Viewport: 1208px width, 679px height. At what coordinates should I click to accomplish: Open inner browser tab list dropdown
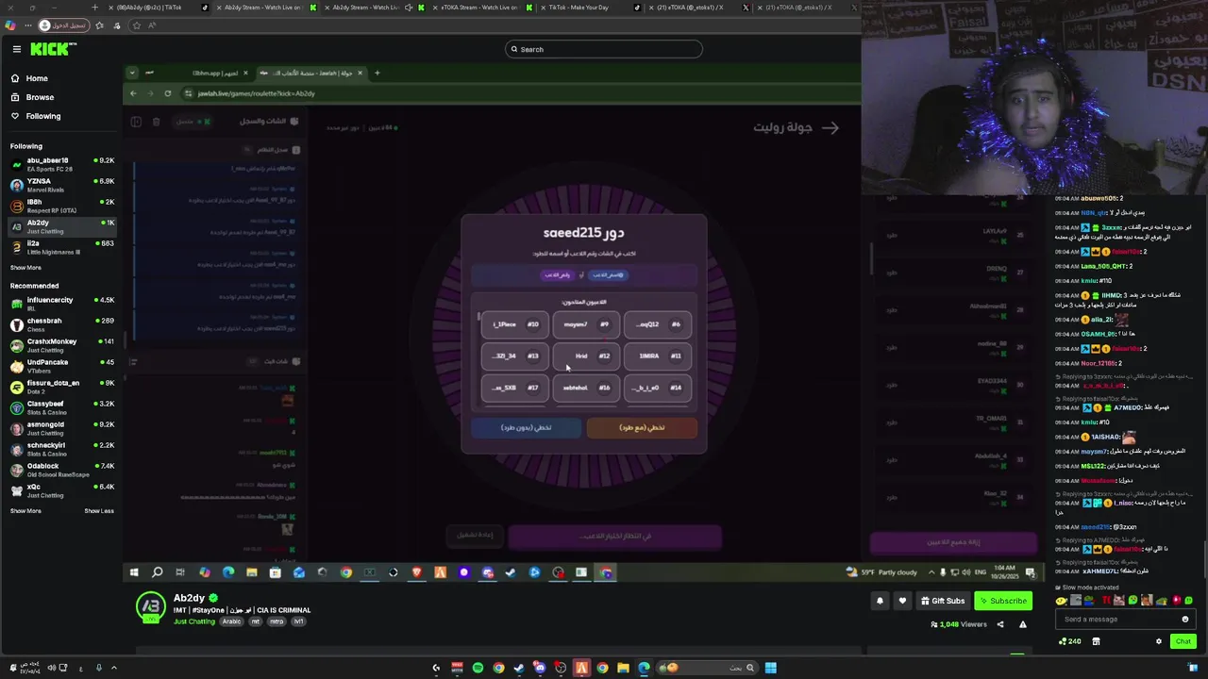point(132,73)
